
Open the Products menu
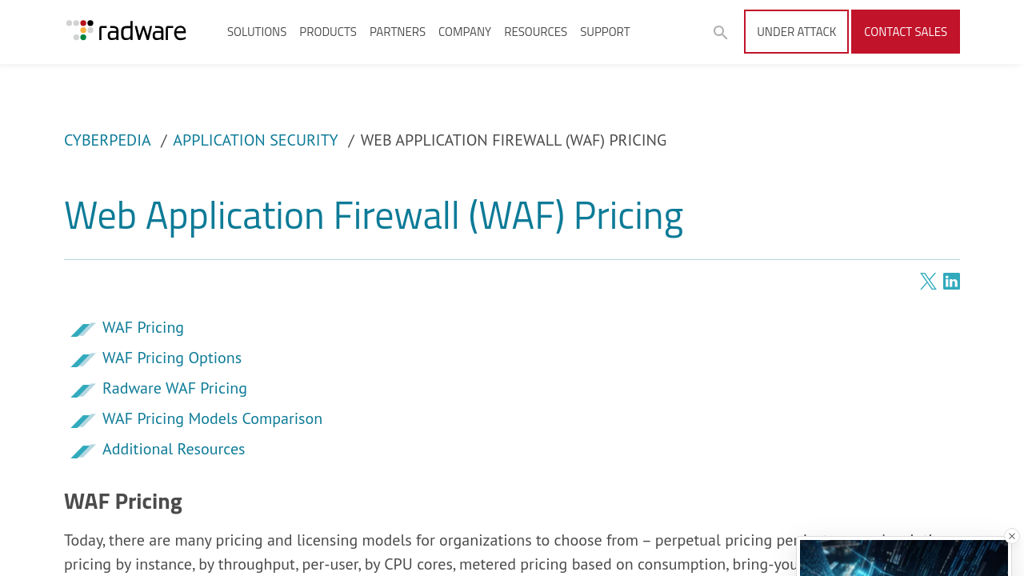tap(328, 32)
